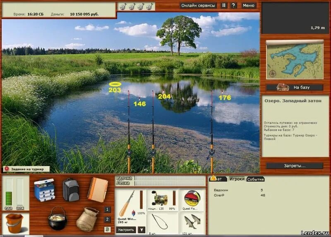
Task: Click the Рыбаков на базе: 7 line
Action: coord(279,130)
